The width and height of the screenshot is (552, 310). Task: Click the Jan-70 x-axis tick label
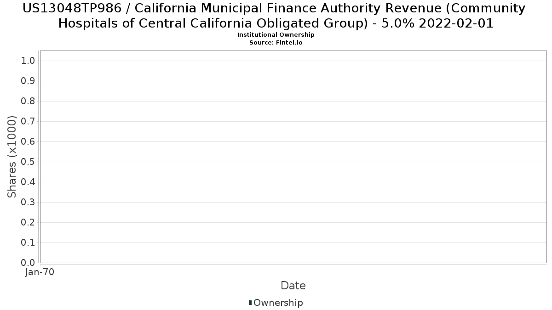(x=40, y=272)
